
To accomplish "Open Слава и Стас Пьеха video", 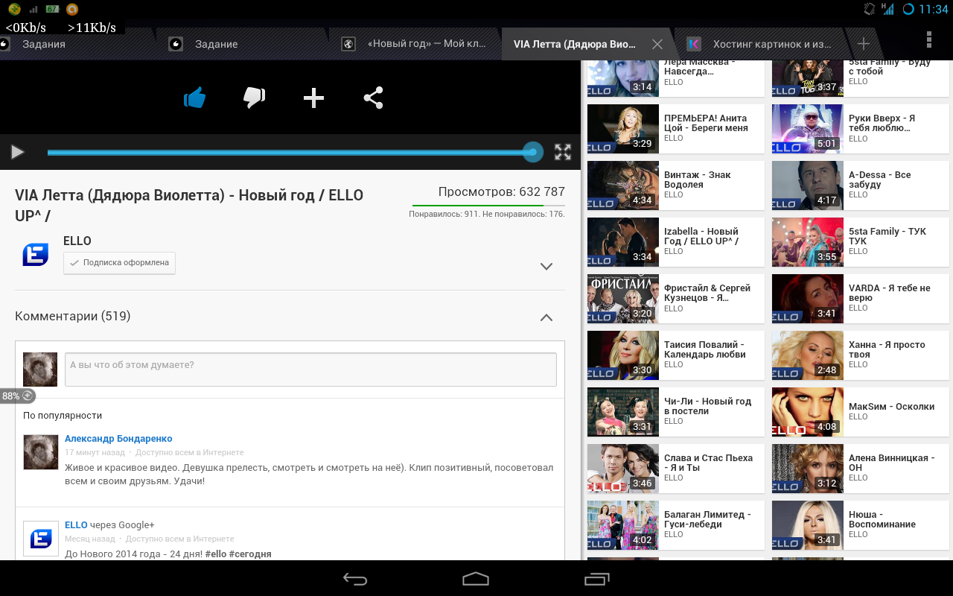I will (676, 468).
